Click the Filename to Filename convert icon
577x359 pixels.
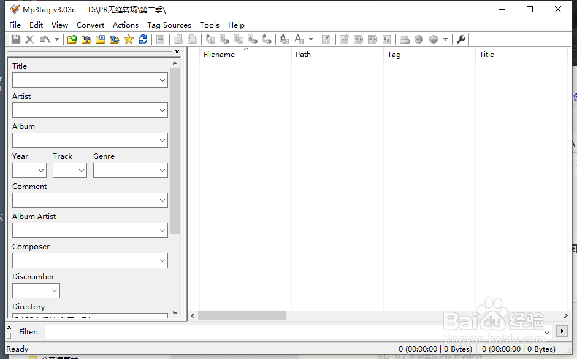239,39
